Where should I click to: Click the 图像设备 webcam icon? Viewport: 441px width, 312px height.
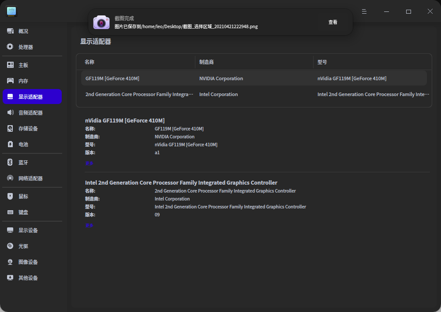coord(10,262)
